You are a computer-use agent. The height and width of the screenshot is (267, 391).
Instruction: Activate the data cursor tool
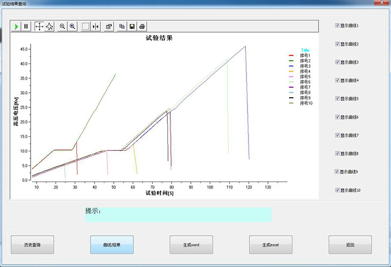(96, 26)
